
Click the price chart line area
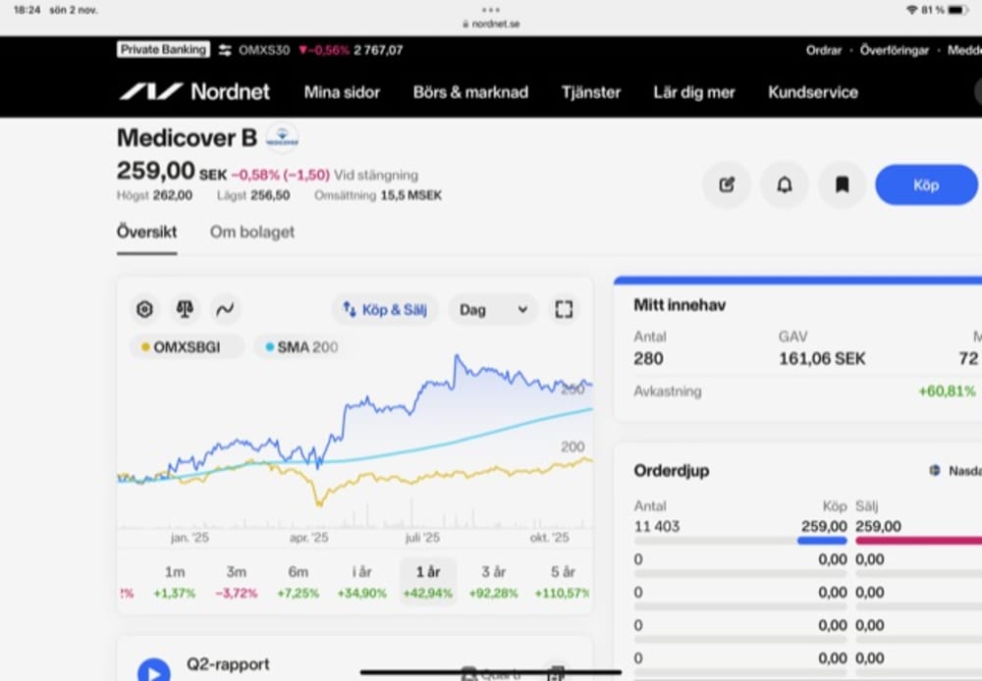click(x=355, y=442)
